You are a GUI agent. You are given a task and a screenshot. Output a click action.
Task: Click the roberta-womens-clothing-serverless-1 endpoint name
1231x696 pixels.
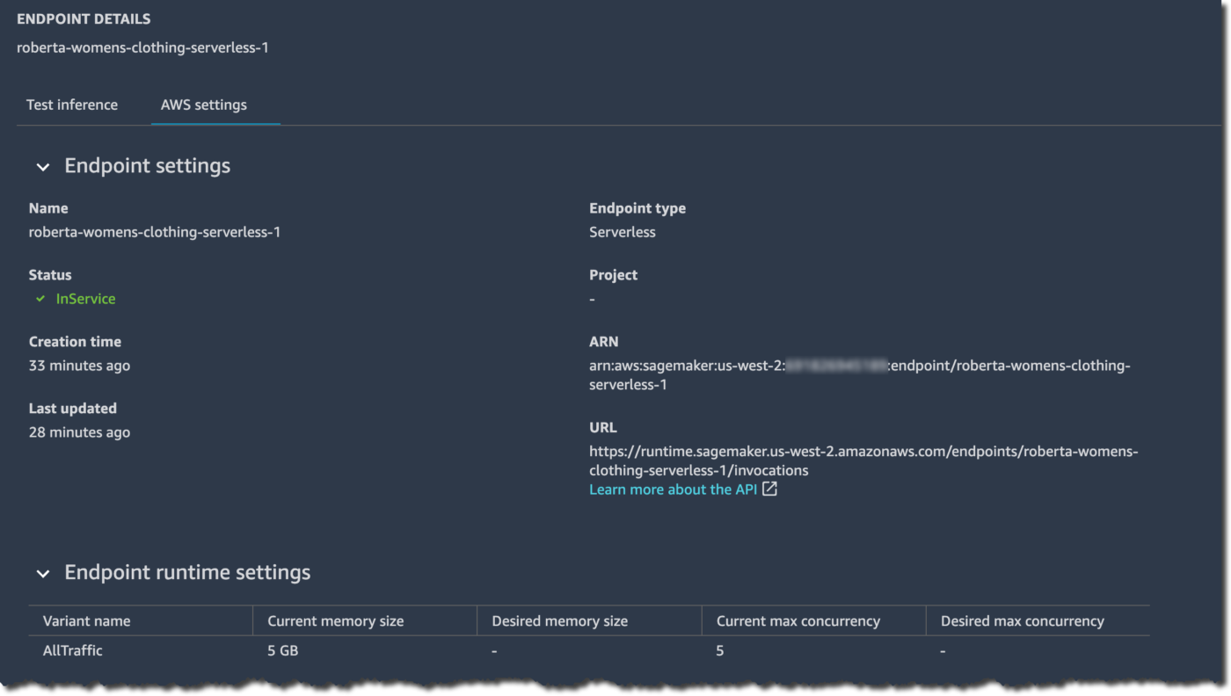(142, 47)
